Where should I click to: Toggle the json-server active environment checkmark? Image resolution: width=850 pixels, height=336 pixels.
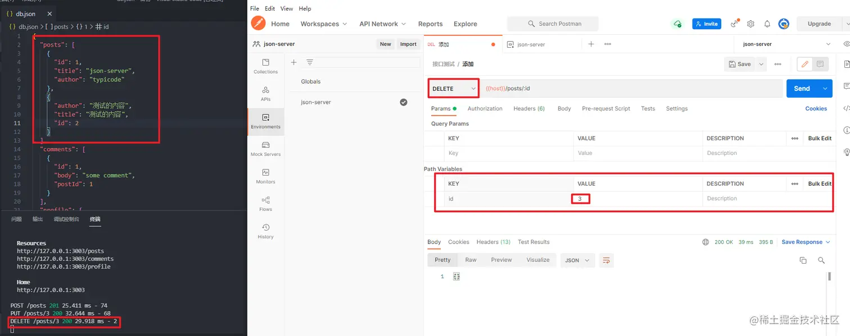(403, 102)
